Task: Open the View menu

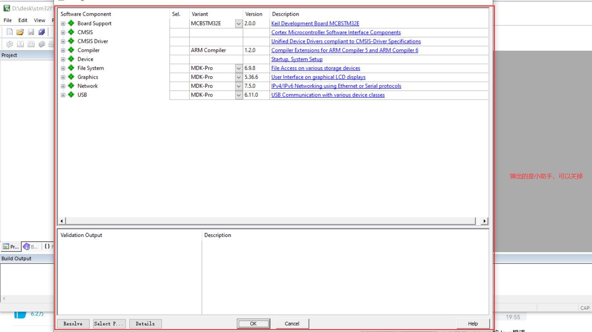Action: [39, 20]
